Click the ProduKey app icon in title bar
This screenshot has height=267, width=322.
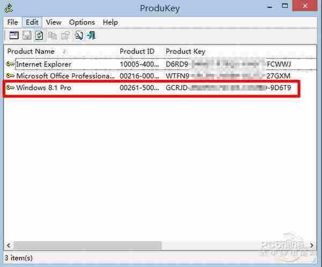point(9,8)
